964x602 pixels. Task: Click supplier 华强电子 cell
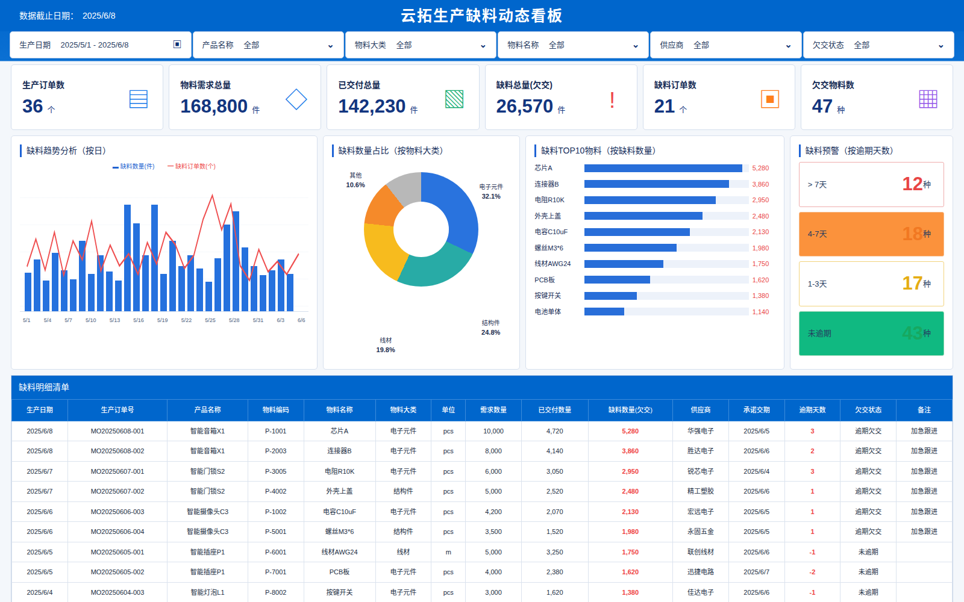[x=700, y=431]
